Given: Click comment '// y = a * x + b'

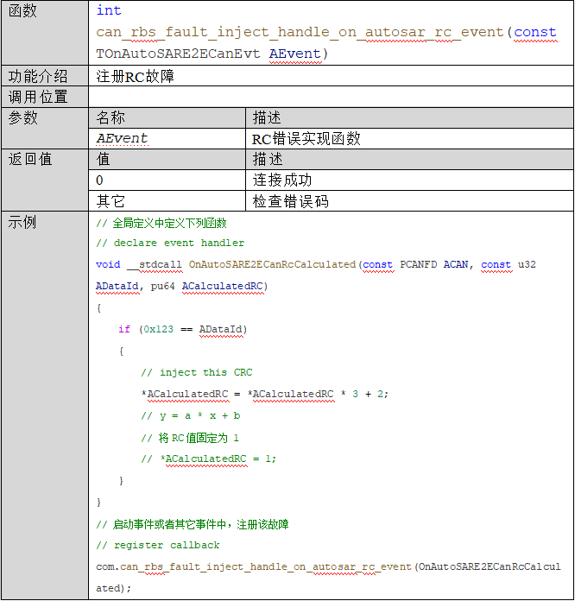Looking at the screenshot, I should coord(191,416).
